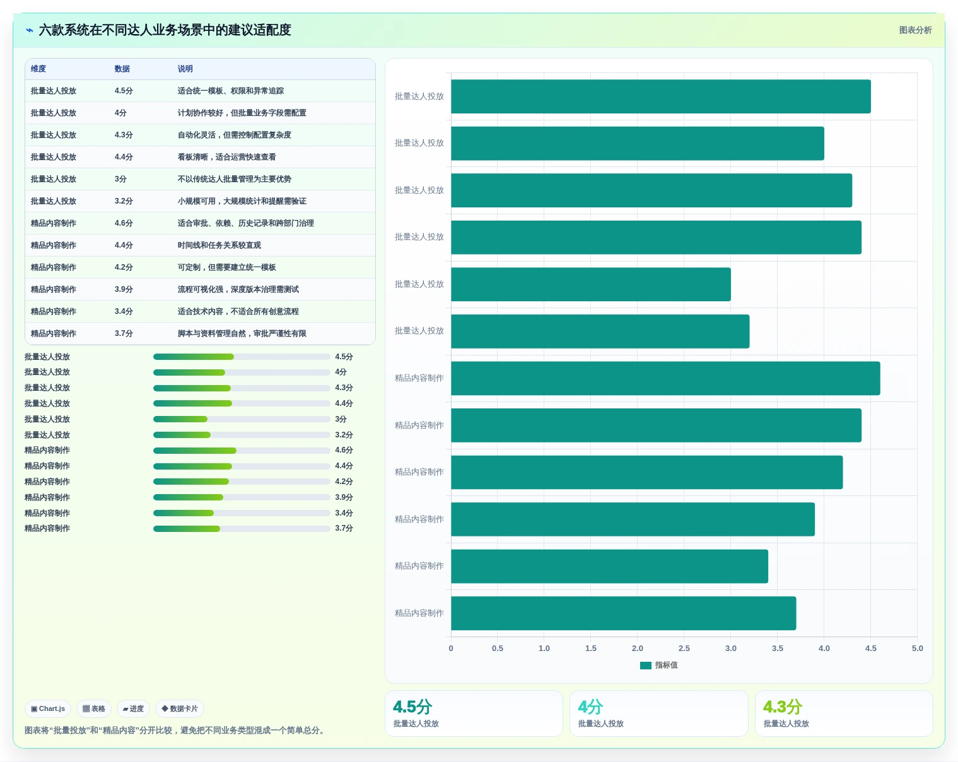Select the 进度 tag chip

tap(133, 708)
